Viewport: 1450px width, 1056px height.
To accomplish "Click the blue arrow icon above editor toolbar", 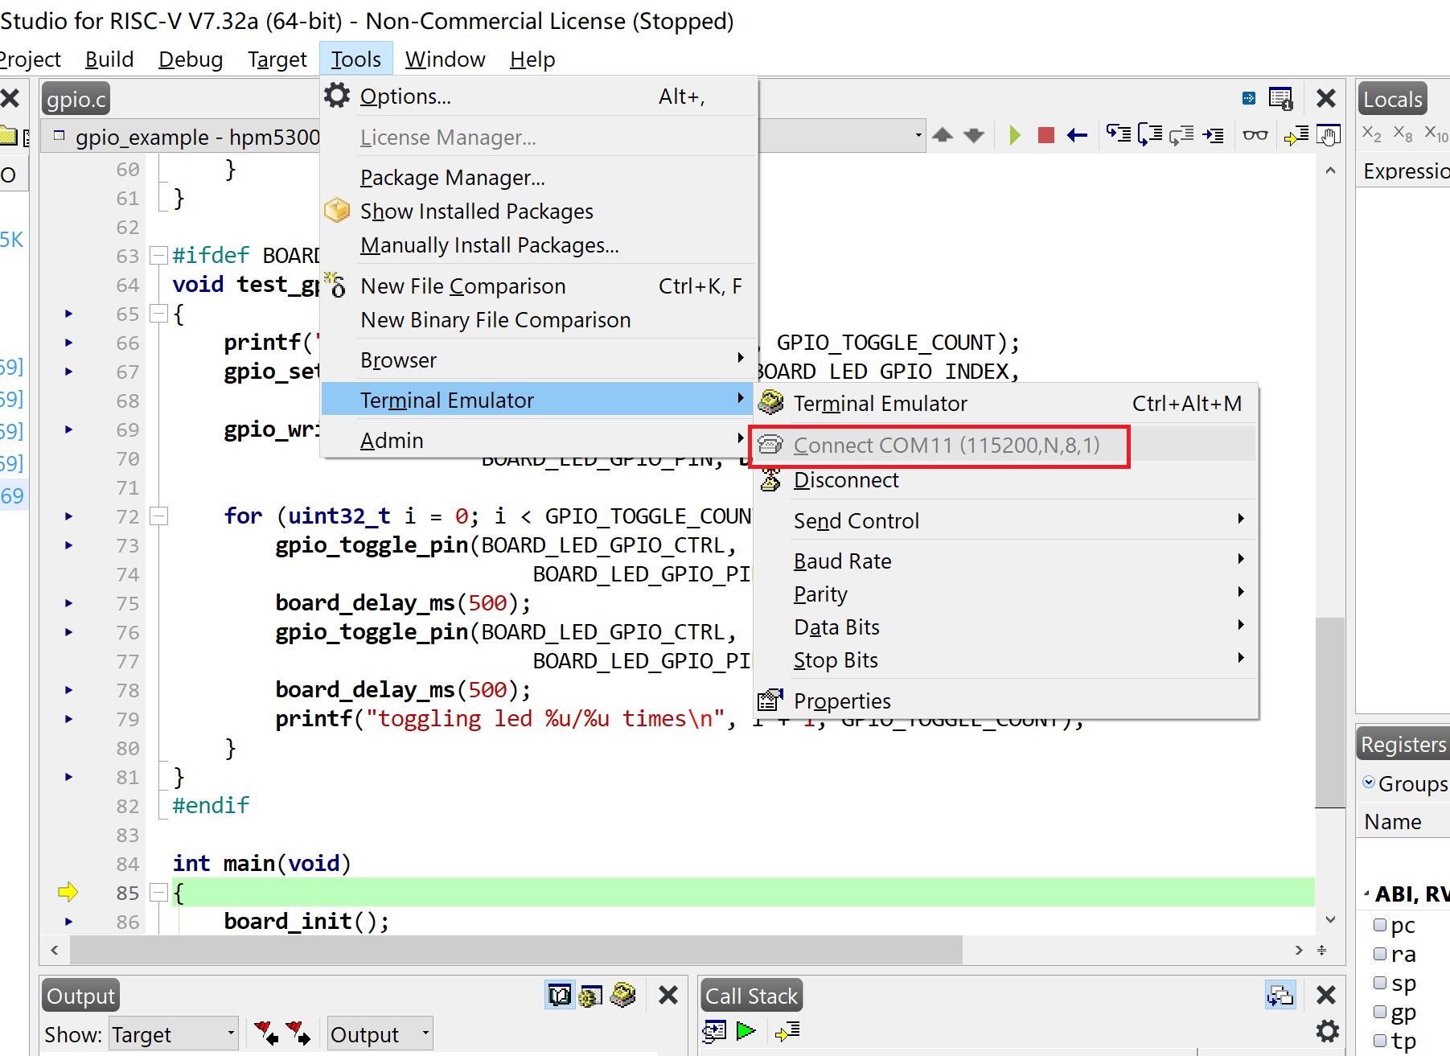I will (1249, 98).
